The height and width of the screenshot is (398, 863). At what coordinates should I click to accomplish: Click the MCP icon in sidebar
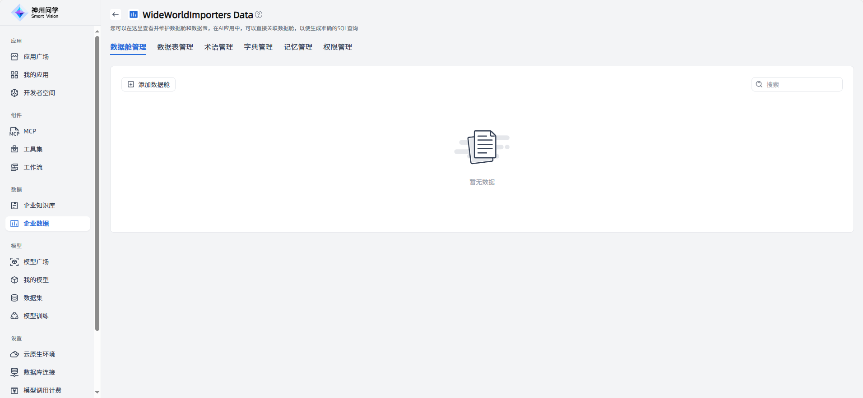[x=14, y=131]
